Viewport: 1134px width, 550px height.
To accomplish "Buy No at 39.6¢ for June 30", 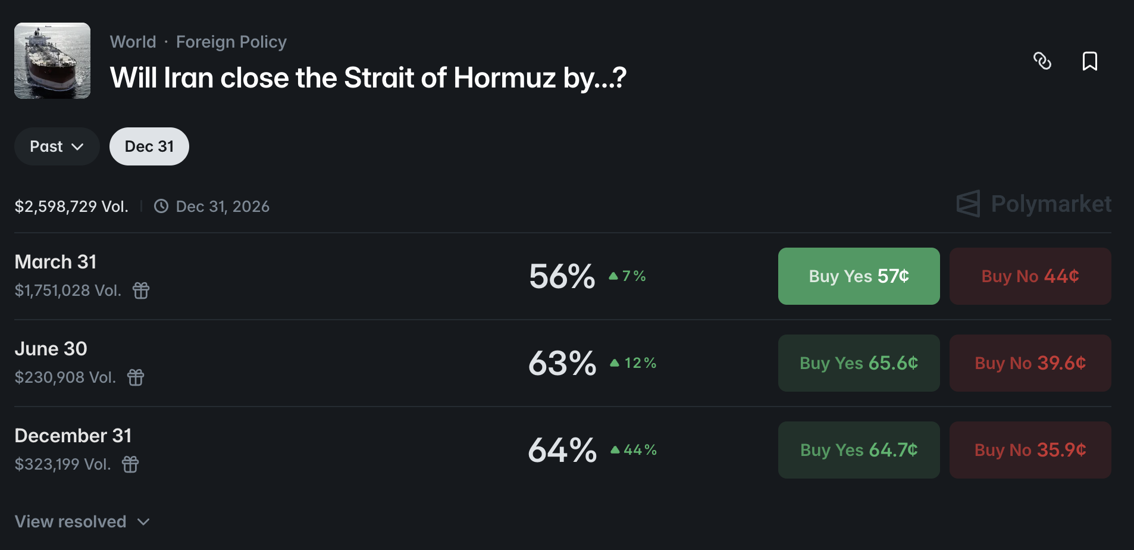I will [x=1030, y=363].
